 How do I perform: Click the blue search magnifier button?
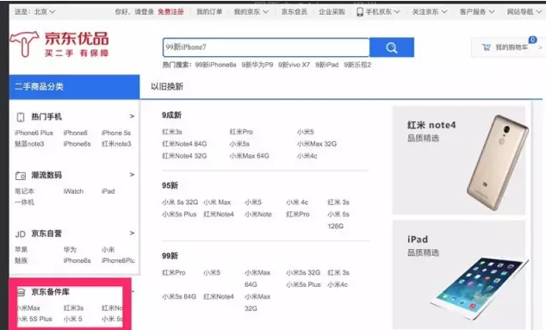[392, 47]
